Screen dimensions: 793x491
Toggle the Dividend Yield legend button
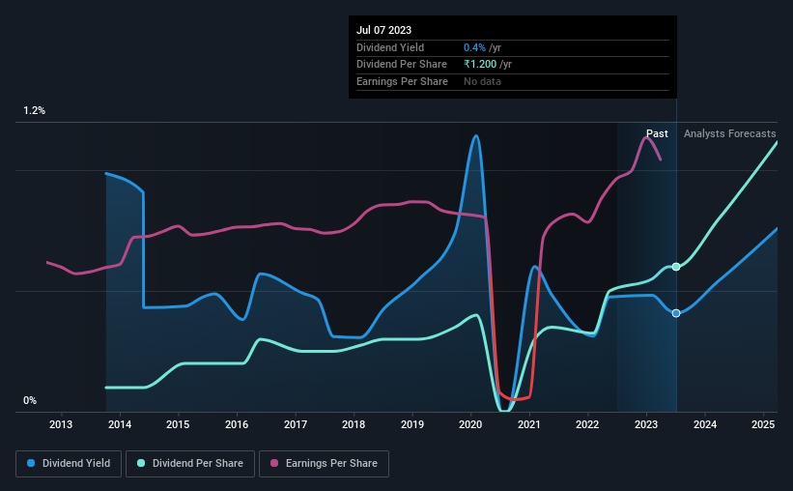69,464
